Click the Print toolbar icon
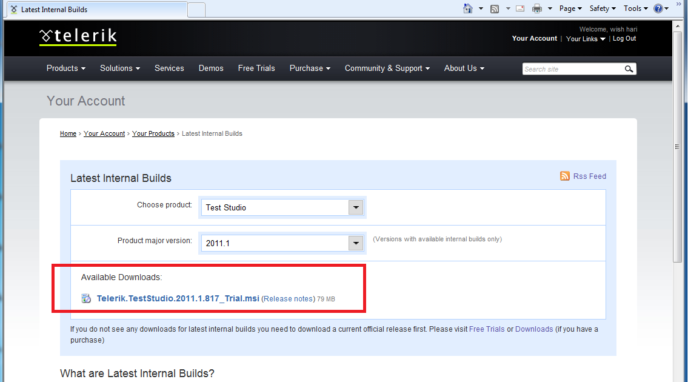This screenshot has width=688, height=382. pyautogui.click(x=537, y=8)
